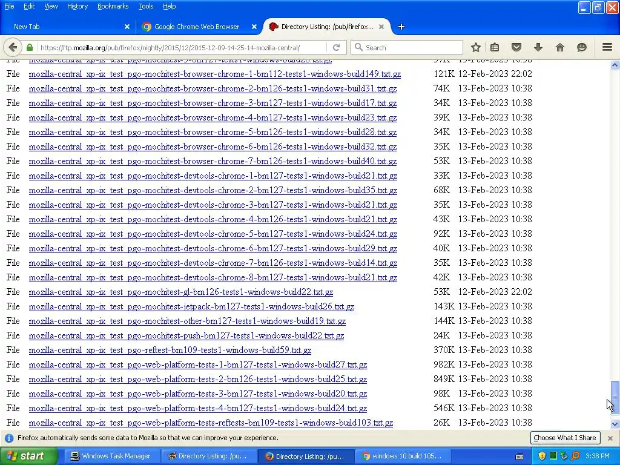
Task: Click the scrollbar down arrow
Action: pyautogui.click(x=615, y=424)
